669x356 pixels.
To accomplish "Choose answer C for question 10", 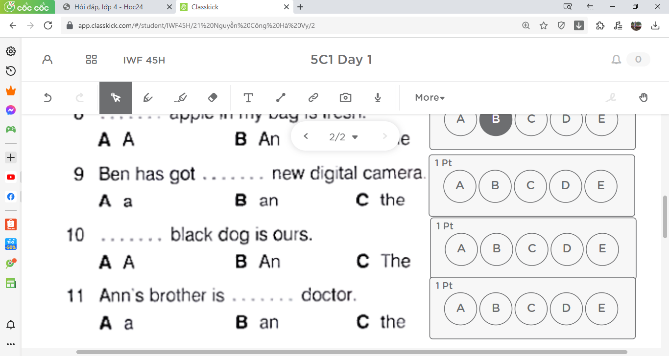I will (532, 249).
